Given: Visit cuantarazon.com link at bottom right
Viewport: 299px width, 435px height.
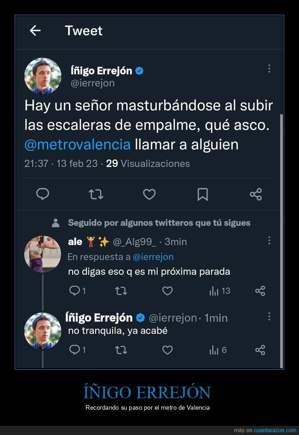Looking at the screenshot, I should [x=275, y=430].
